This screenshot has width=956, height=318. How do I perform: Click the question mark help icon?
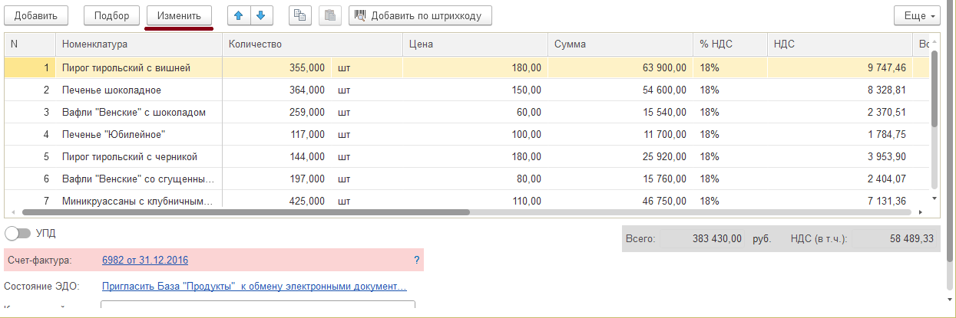click(417, 260)
